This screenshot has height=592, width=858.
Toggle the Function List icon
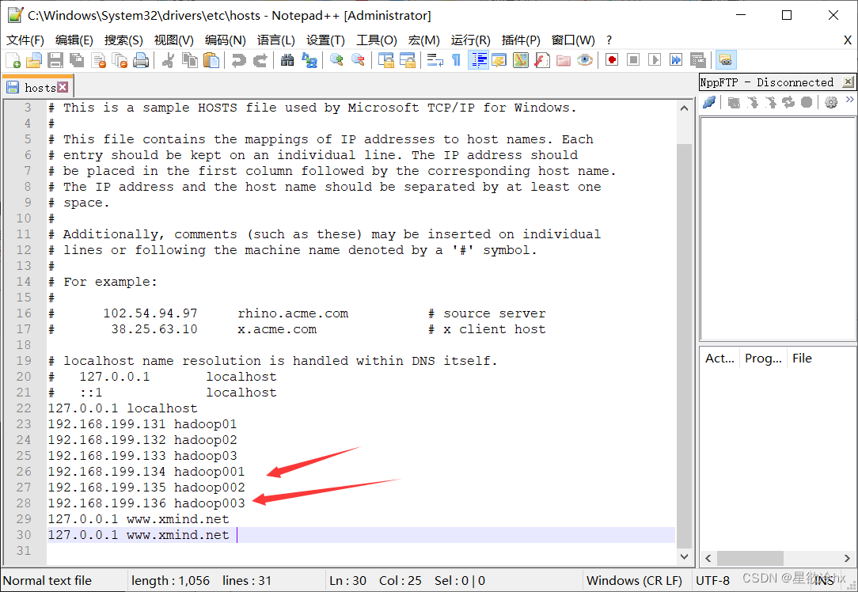click(541, 60)
